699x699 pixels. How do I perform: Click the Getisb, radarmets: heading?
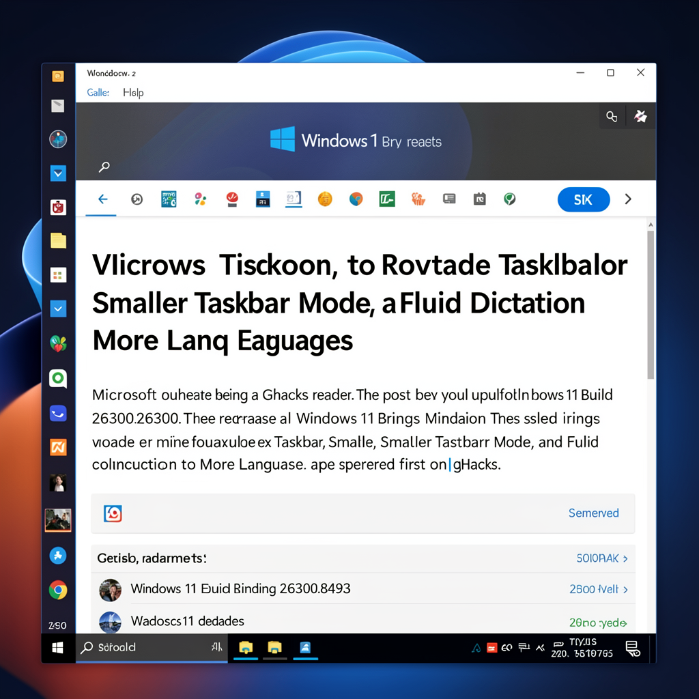pos(152,558)
